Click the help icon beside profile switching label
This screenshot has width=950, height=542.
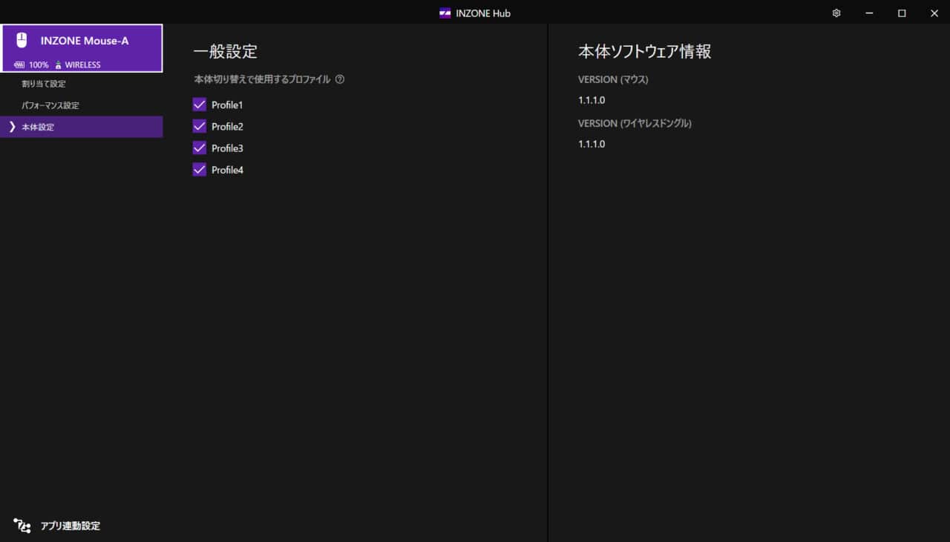(340, 79)
